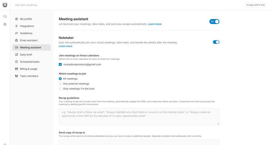The image size is (271, 145).
Task: Click the Recap guidelines text area
Action: click(139, 116)
